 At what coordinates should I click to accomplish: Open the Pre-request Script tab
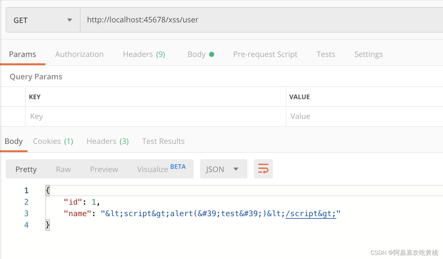265,54
